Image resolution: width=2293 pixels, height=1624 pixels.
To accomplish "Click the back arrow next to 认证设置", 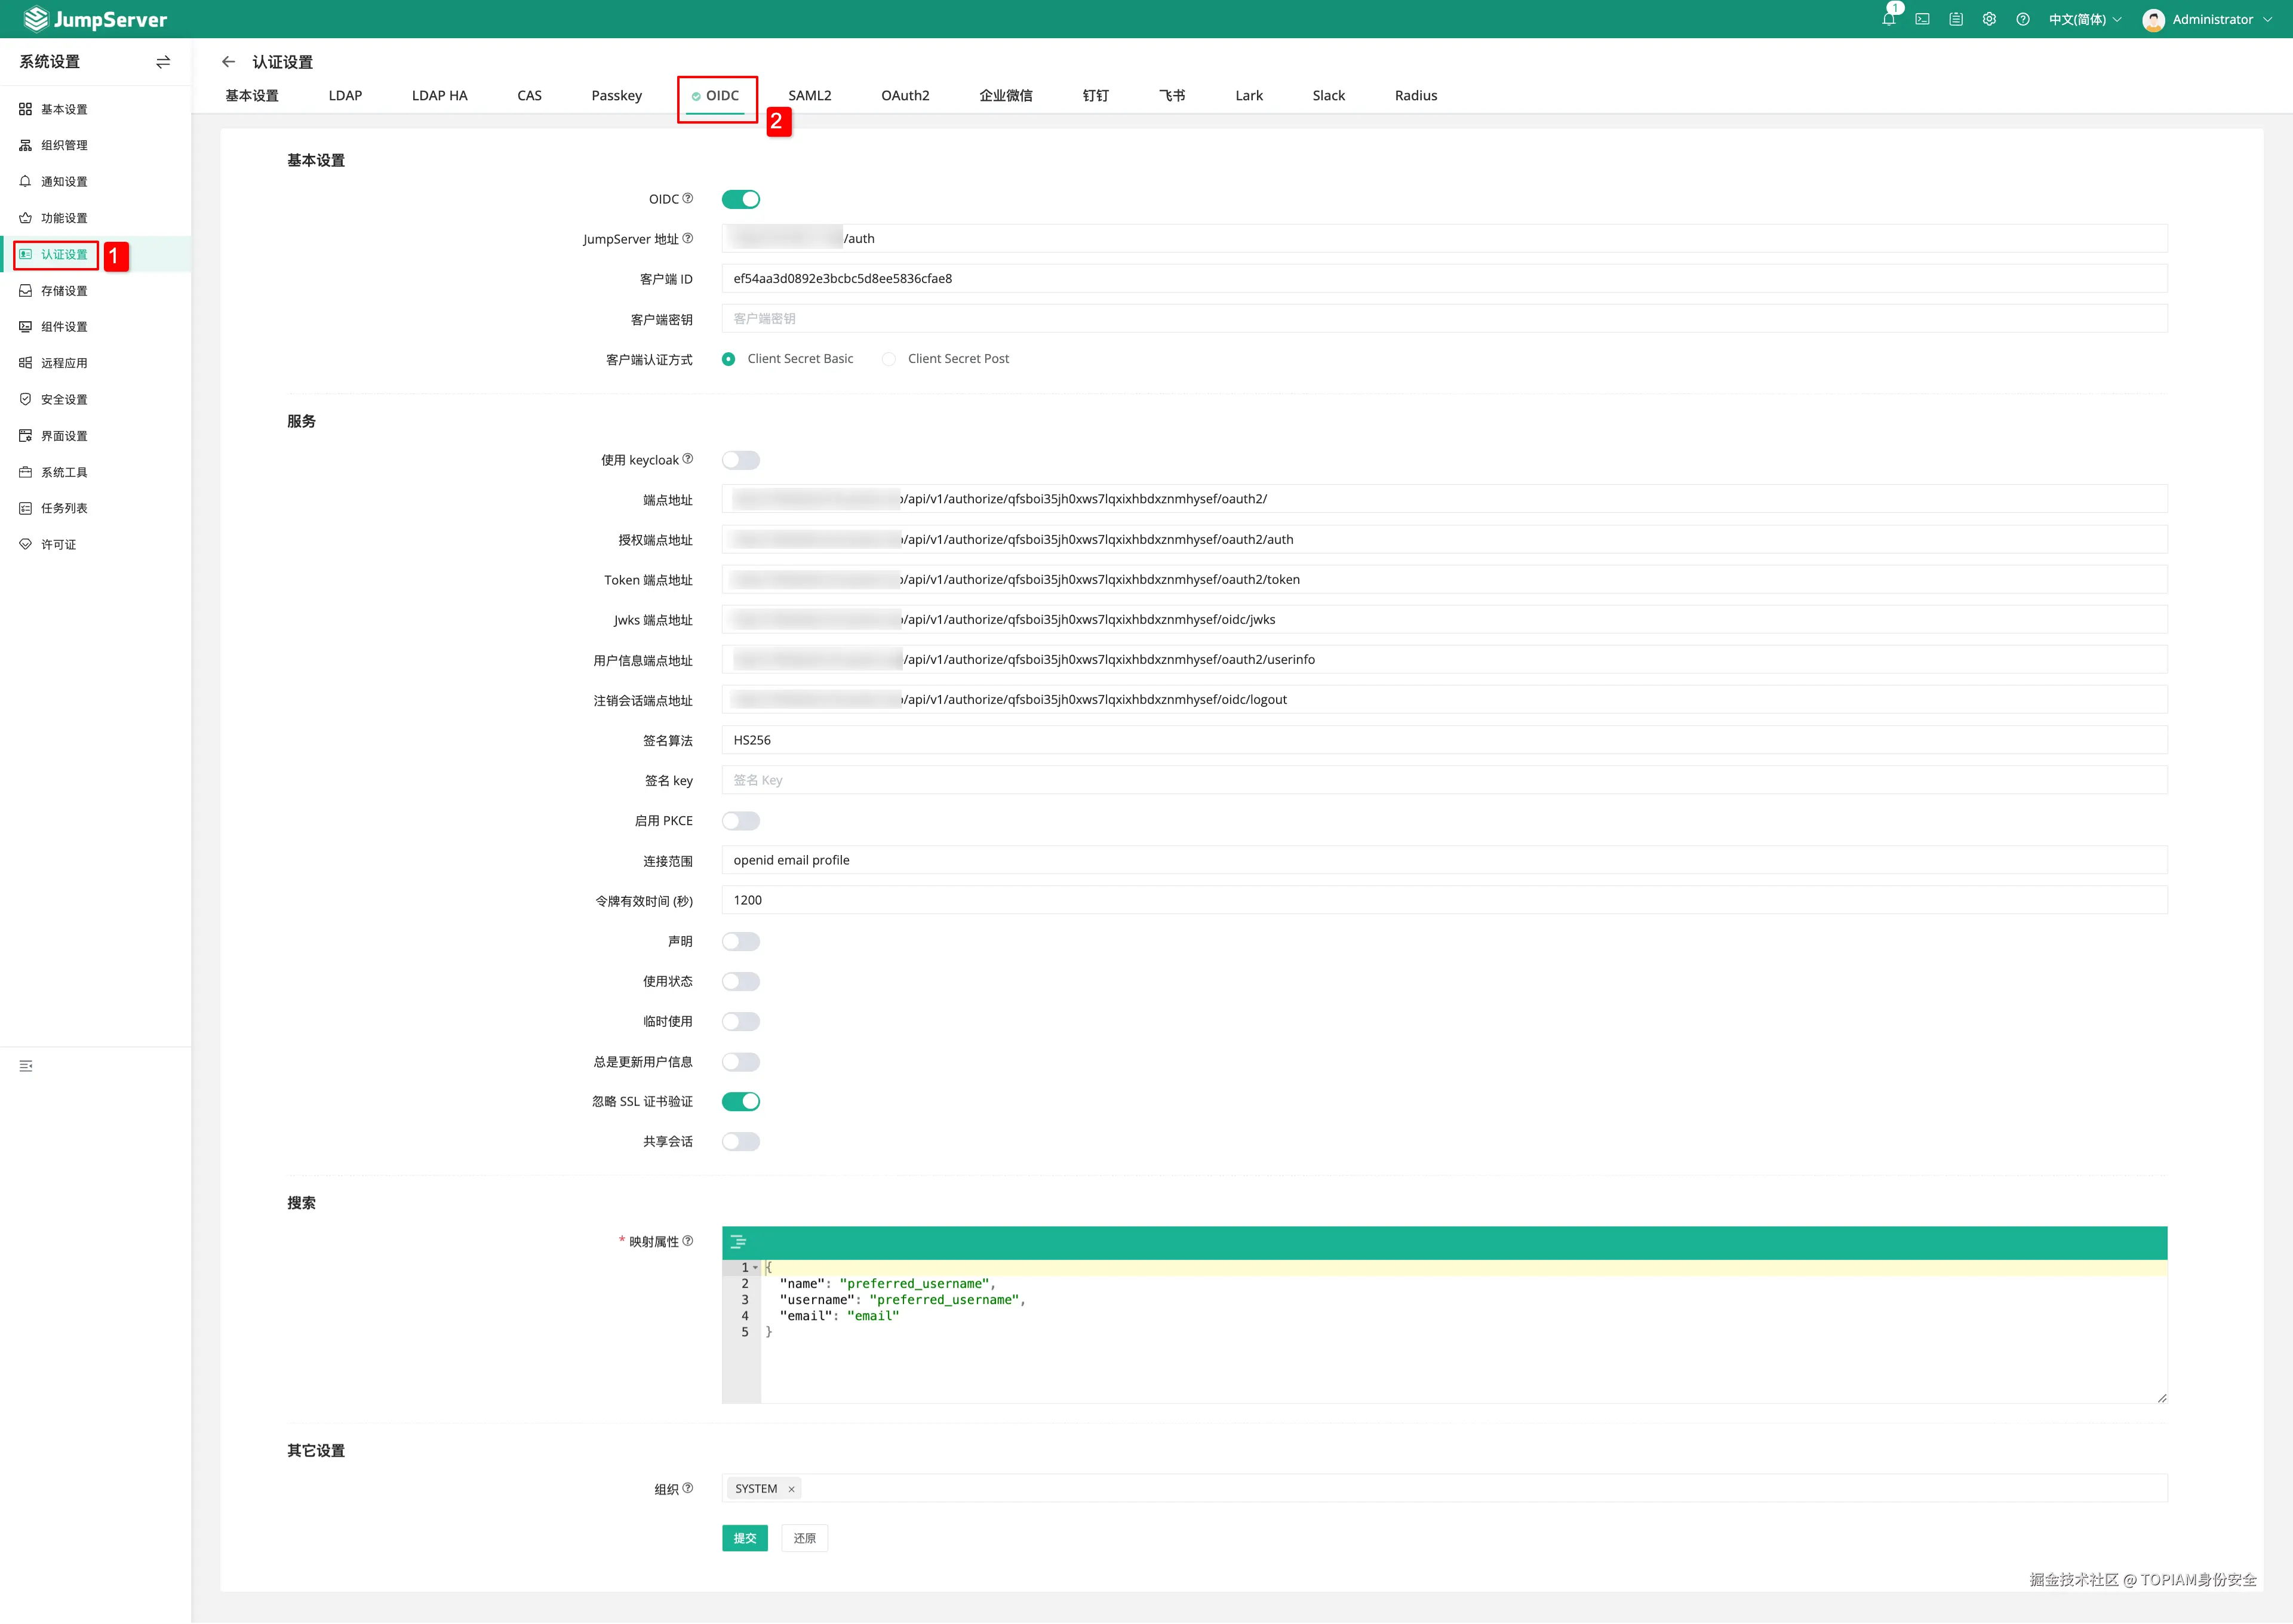I will coord(228,62).
